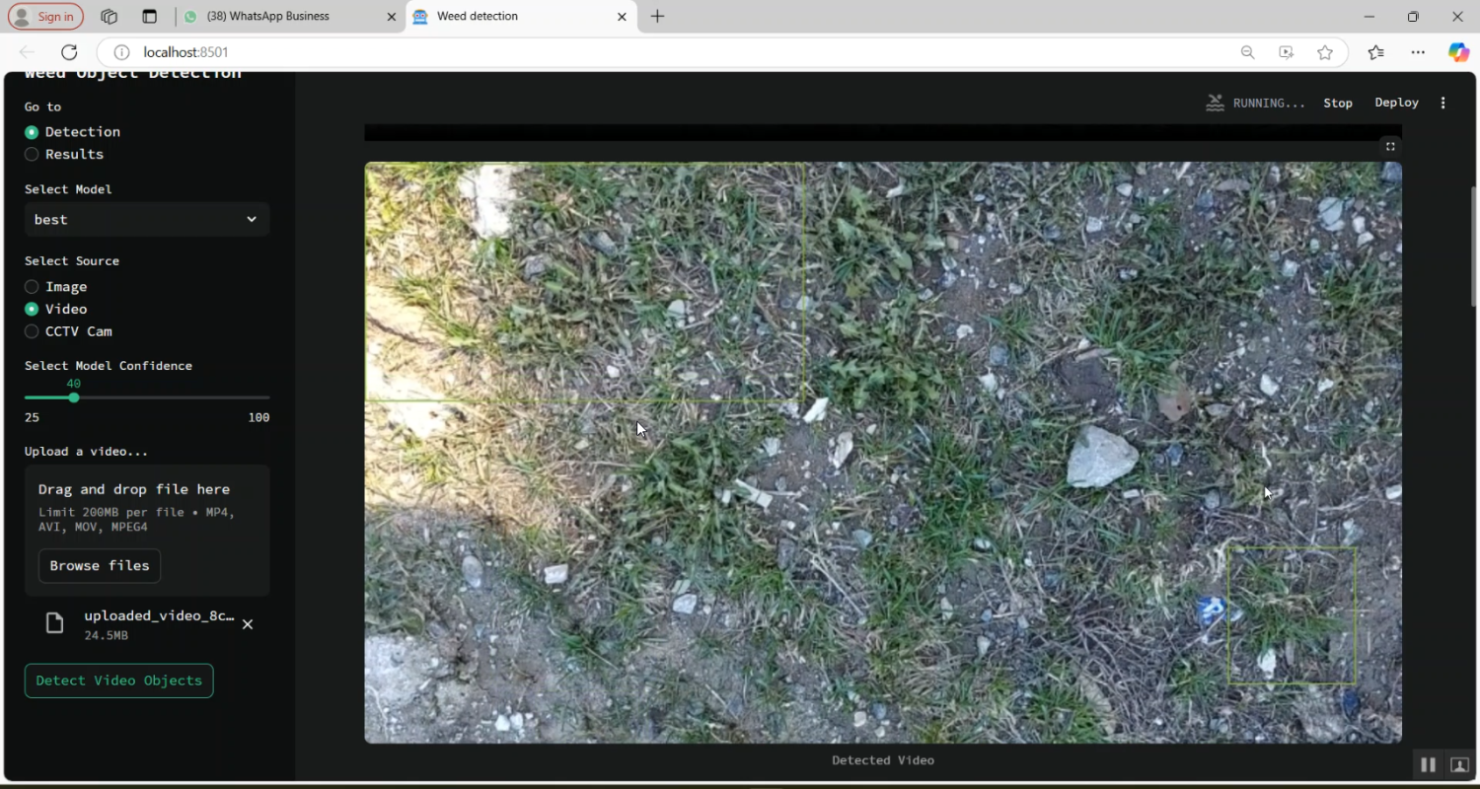View site information icon in address bar
The height and width of the screenshot is (789, 1480).
(x=121, y=52)
